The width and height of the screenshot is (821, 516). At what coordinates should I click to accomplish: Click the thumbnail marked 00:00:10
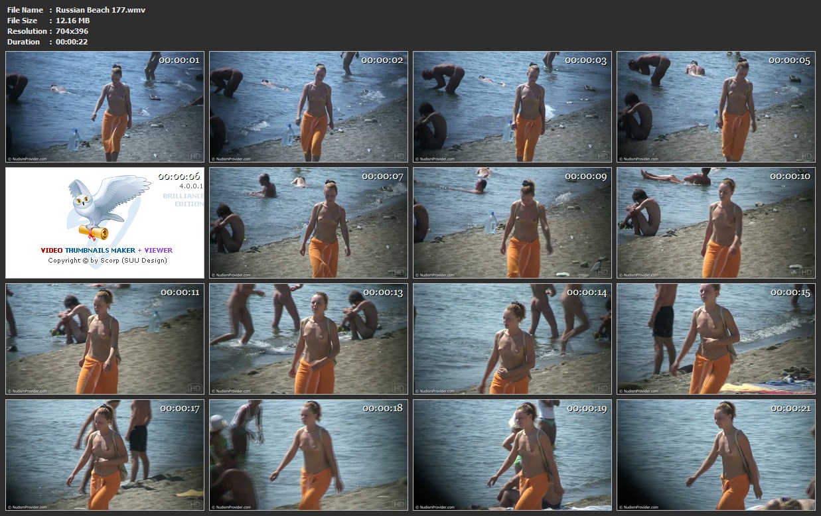point(715,223)
